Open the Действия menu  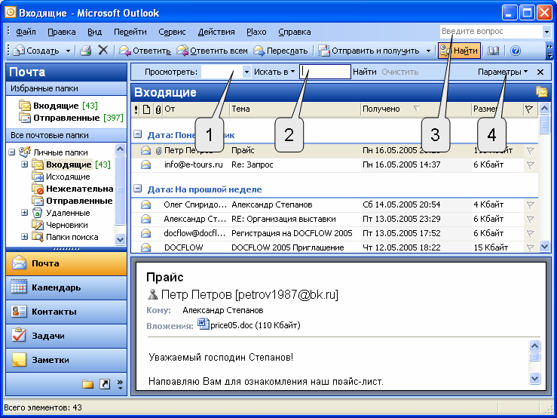pos(216,32)
